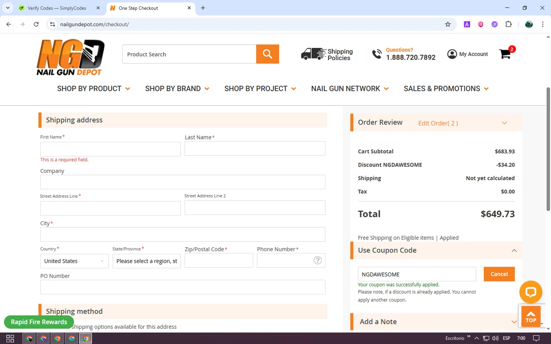Click the coupon code field with NGDAWESOME
Image resolution: width=551 pixels, height=344 pixels.
(417, 274)
